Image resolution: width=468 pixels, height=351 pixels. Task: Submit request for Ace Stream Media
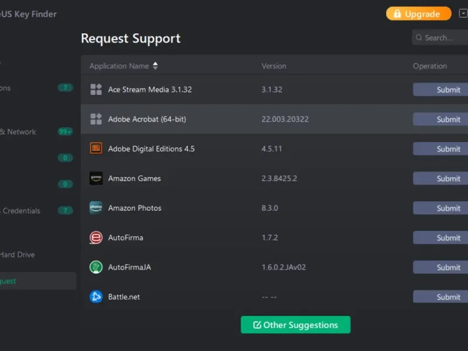click(441, 90)
